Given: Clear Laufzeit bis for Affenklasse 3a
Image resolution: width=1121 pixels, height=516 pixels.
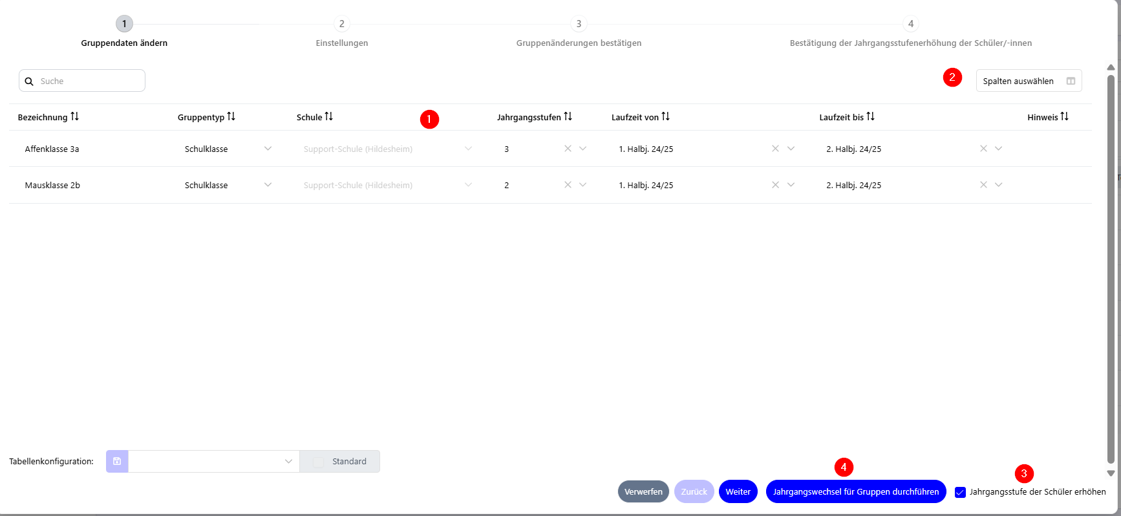Looking at the screenshot, I should pos(983,149).
